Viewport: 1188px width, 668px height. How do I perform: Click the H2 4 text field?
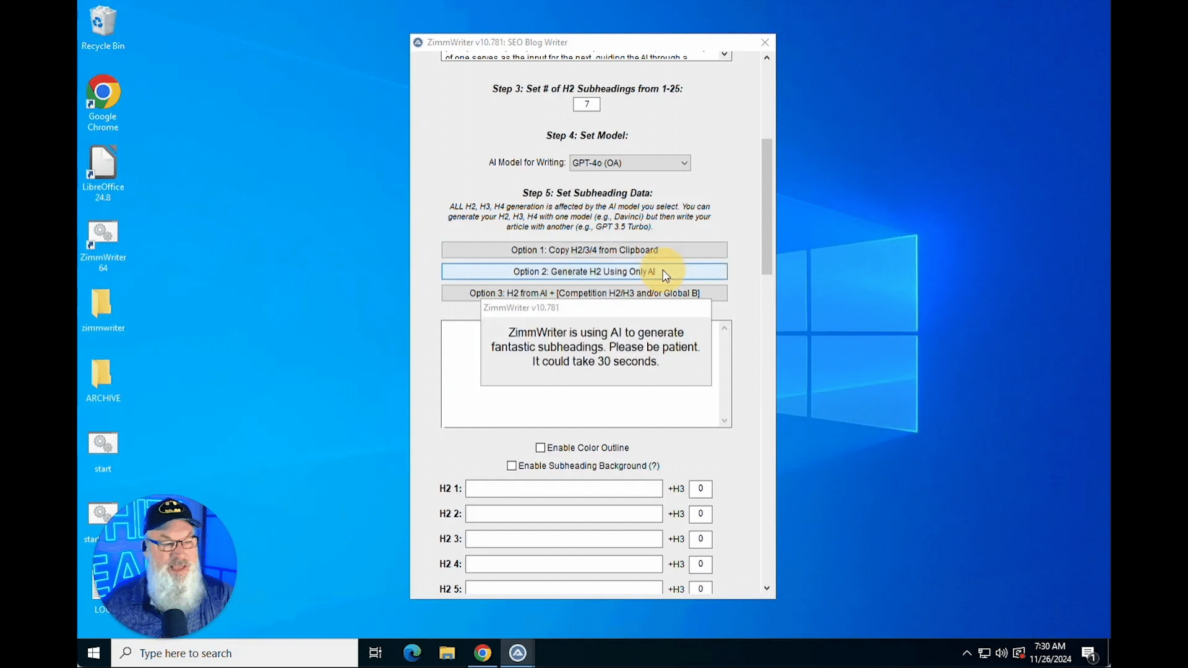(564, 564)
